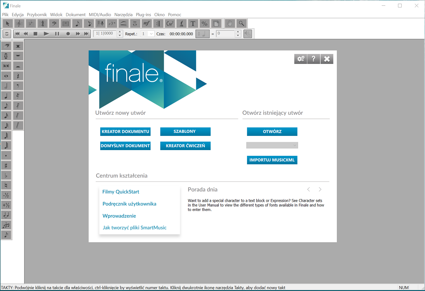This screenshot has height=291, width=425.
Task: Select the Eraser in the note palette
Action: [6, 46]
